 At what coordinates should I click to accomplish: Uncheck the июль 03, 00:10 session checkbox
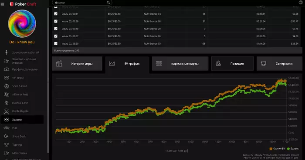pyautogui.click(x=56, y=29)
